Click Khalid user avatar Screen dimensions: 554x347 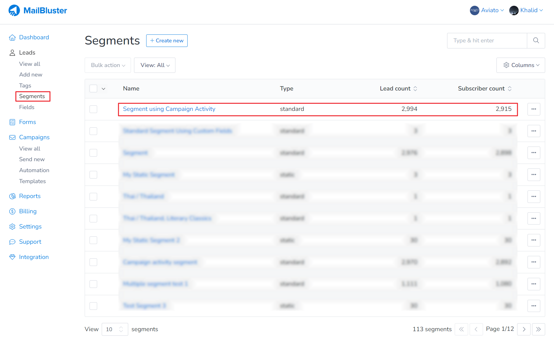514,10
